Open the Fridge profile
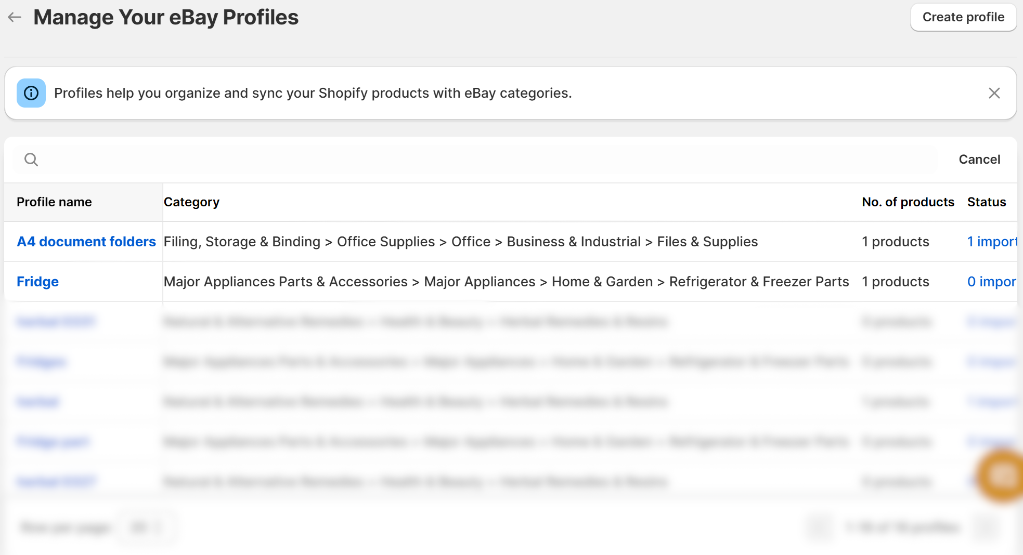The height and width of the screenshot is (555, 1023). (37, 282)
